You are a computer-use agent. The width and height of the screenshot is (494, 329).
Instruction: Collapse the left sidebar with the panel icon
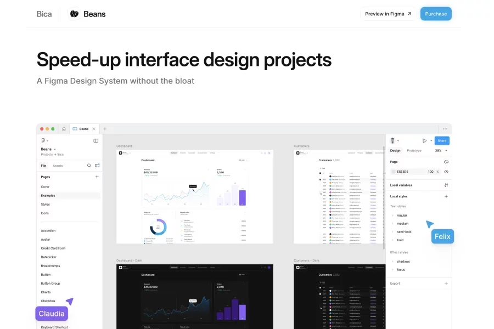(x=96, y=141)
